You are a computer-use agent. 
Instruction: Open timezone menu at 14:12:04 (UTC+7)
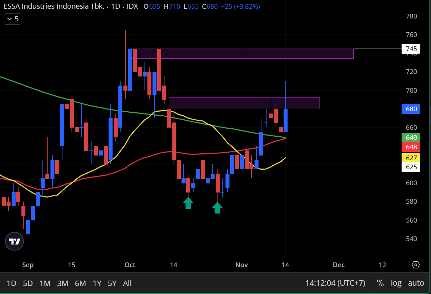pyautogui.click(x=336, y=283)
